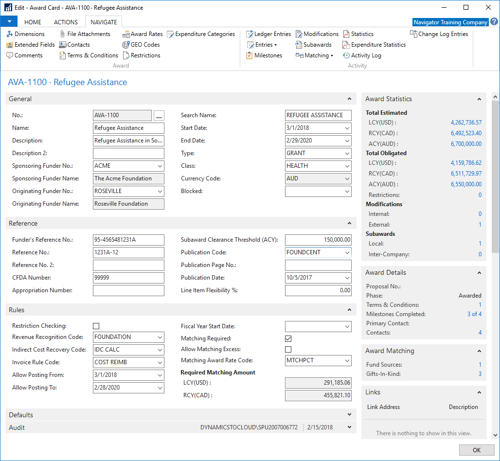Switch to the ACTIONS ribbon tab

[x=66, y=22]
